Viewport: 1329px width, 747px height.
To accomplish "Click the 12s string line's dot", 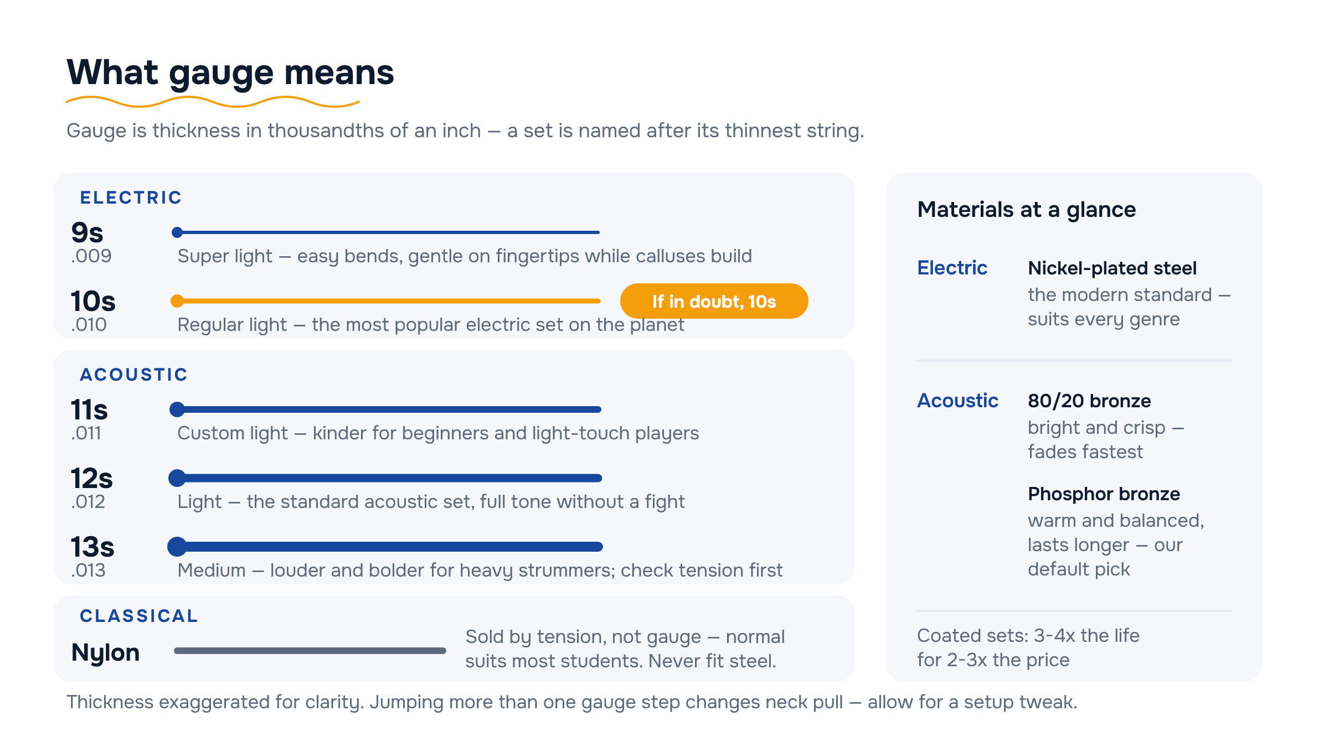I will point(177,478).
